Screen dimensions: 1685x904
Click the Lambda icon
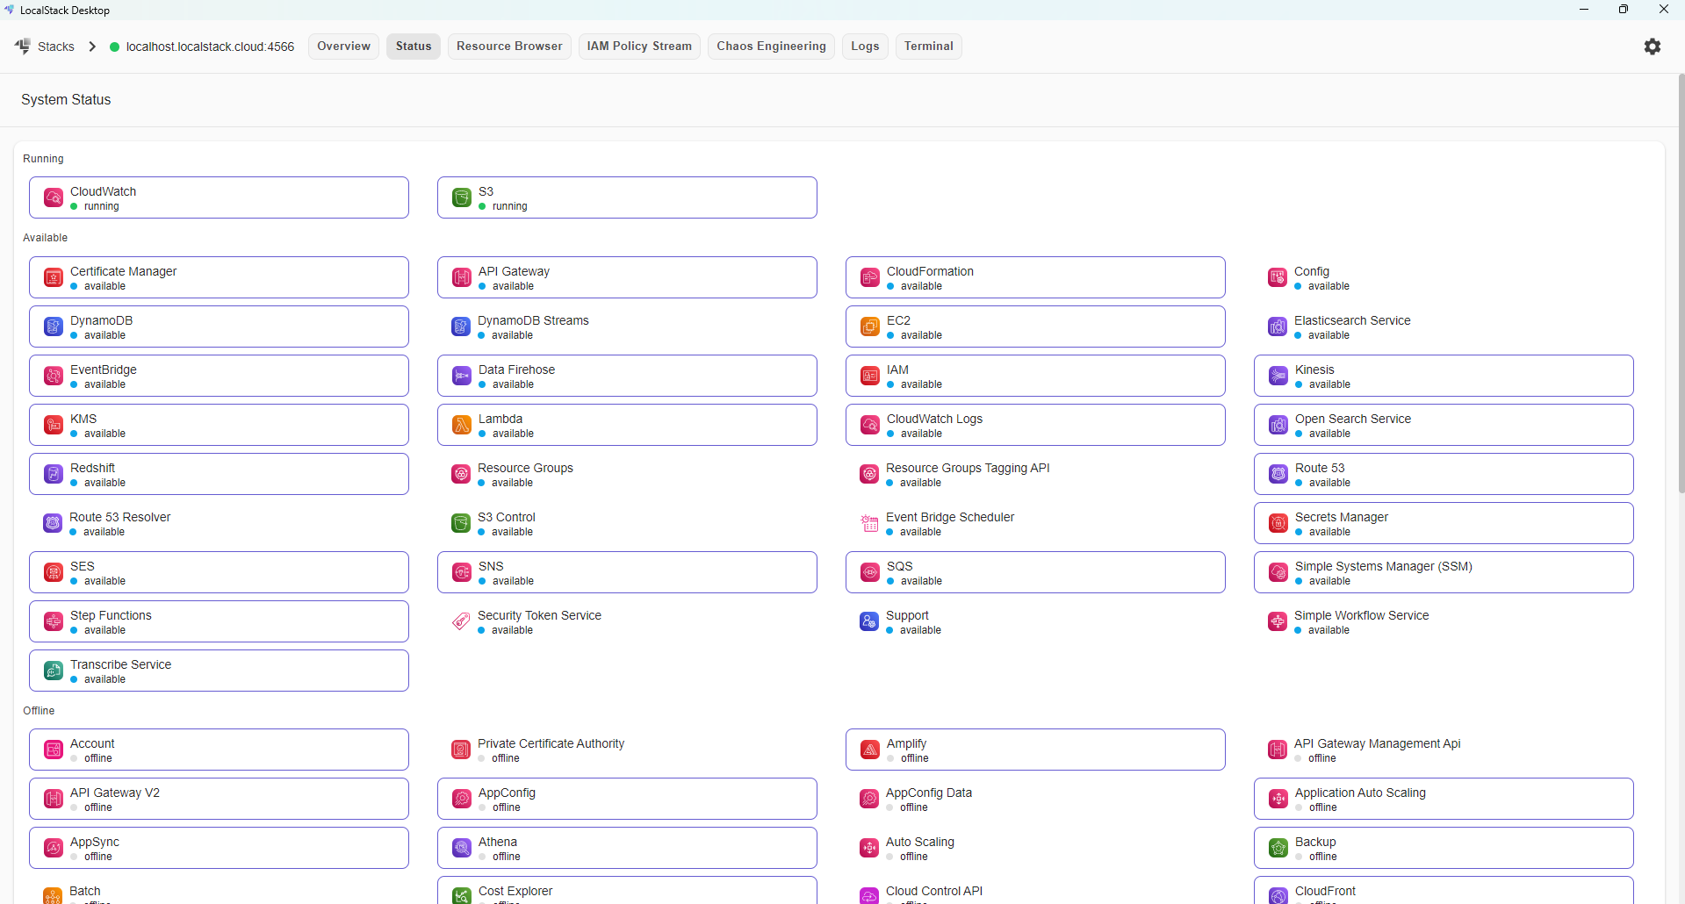(x=462, y=425)
